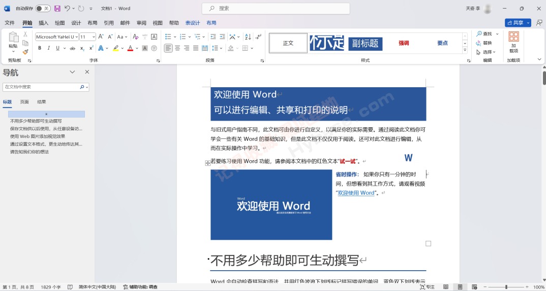This screenshot has height=291, width=546.
Task: Decrease font size with the shrink font icon
Action: (110, 37)
